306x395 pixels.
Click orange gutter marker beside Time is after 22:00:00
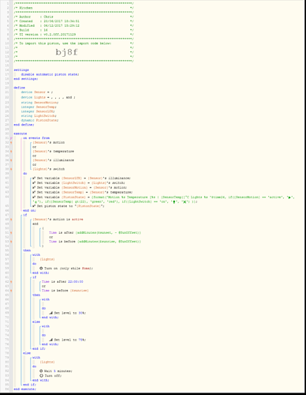[x=11, y=282]
